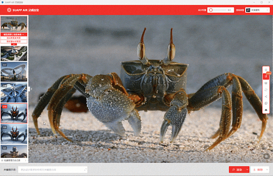The image size is (273, 176).
Task: Open the render type dropdown
Action: pos(258,10)
